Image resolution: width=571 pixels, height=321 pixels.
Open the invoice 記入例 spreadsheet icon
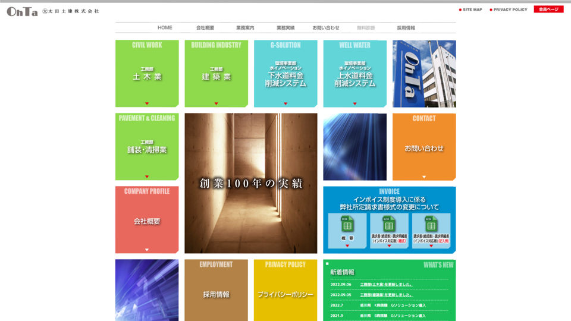[431, 226]
